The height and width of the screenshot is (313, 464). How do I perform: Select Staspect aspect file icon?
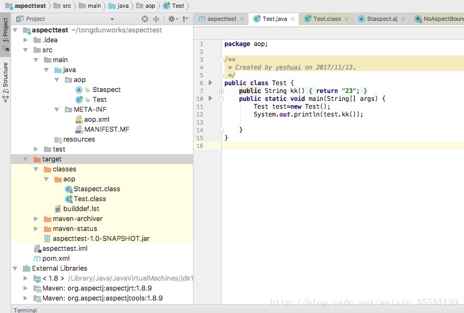click(79, 89)
